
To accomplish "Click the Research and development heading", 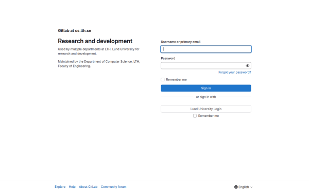I will (95, 41).
